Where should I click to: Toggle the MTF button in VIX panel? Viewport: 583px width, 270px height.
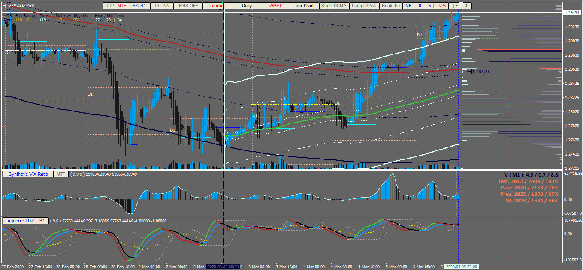pos(61,174)
